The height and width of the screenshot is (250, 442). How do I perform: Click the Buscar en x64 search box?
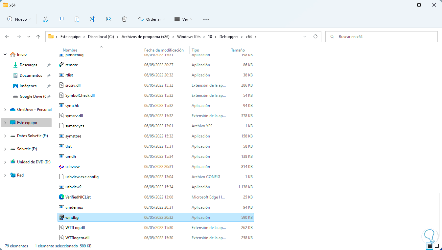click(381, 37)
